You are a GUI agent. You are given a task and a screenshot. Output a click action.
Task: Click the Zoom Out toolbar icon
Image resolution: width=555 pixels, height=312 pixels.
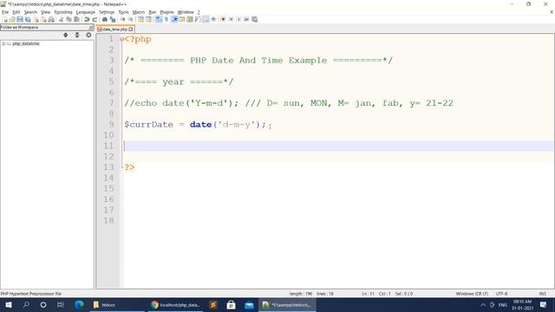130,19
